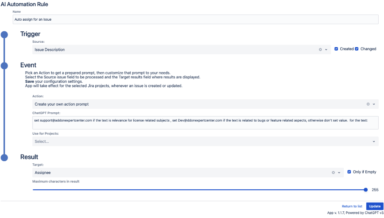Image resolution: width=384 pixels, height=218 pixels.
Task: Click the Return to list link
Action: point(352,206)
